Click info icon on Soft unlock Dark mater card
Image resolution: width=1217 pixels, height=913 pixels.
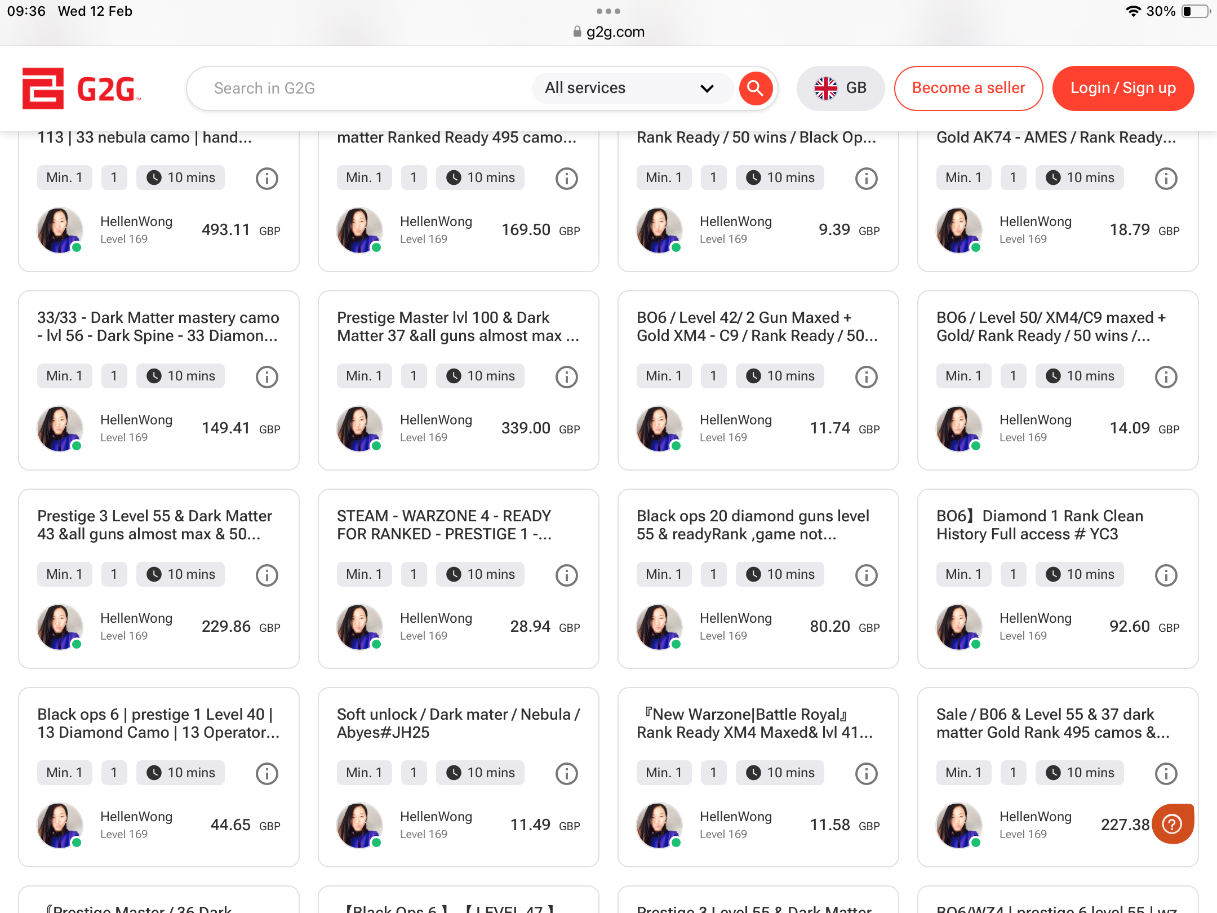pyautogui.click(x=566, y=774)
